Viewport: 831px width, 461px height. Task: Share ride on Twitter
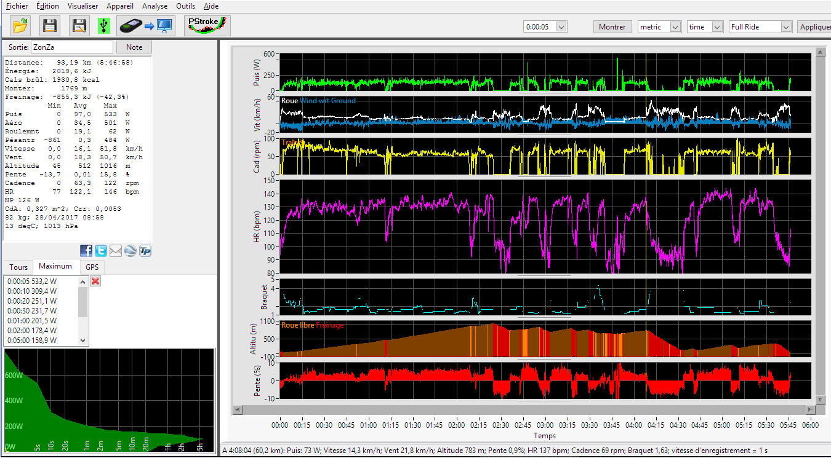[x=101, y=251]
